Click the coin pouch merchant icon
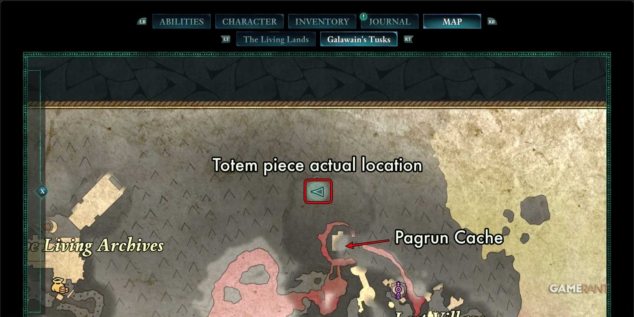 [x=59, y=286]
